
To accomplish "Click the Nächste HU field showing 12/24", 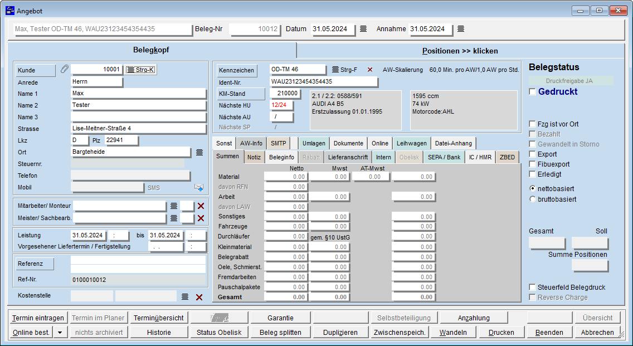I will tap(281, 105).
